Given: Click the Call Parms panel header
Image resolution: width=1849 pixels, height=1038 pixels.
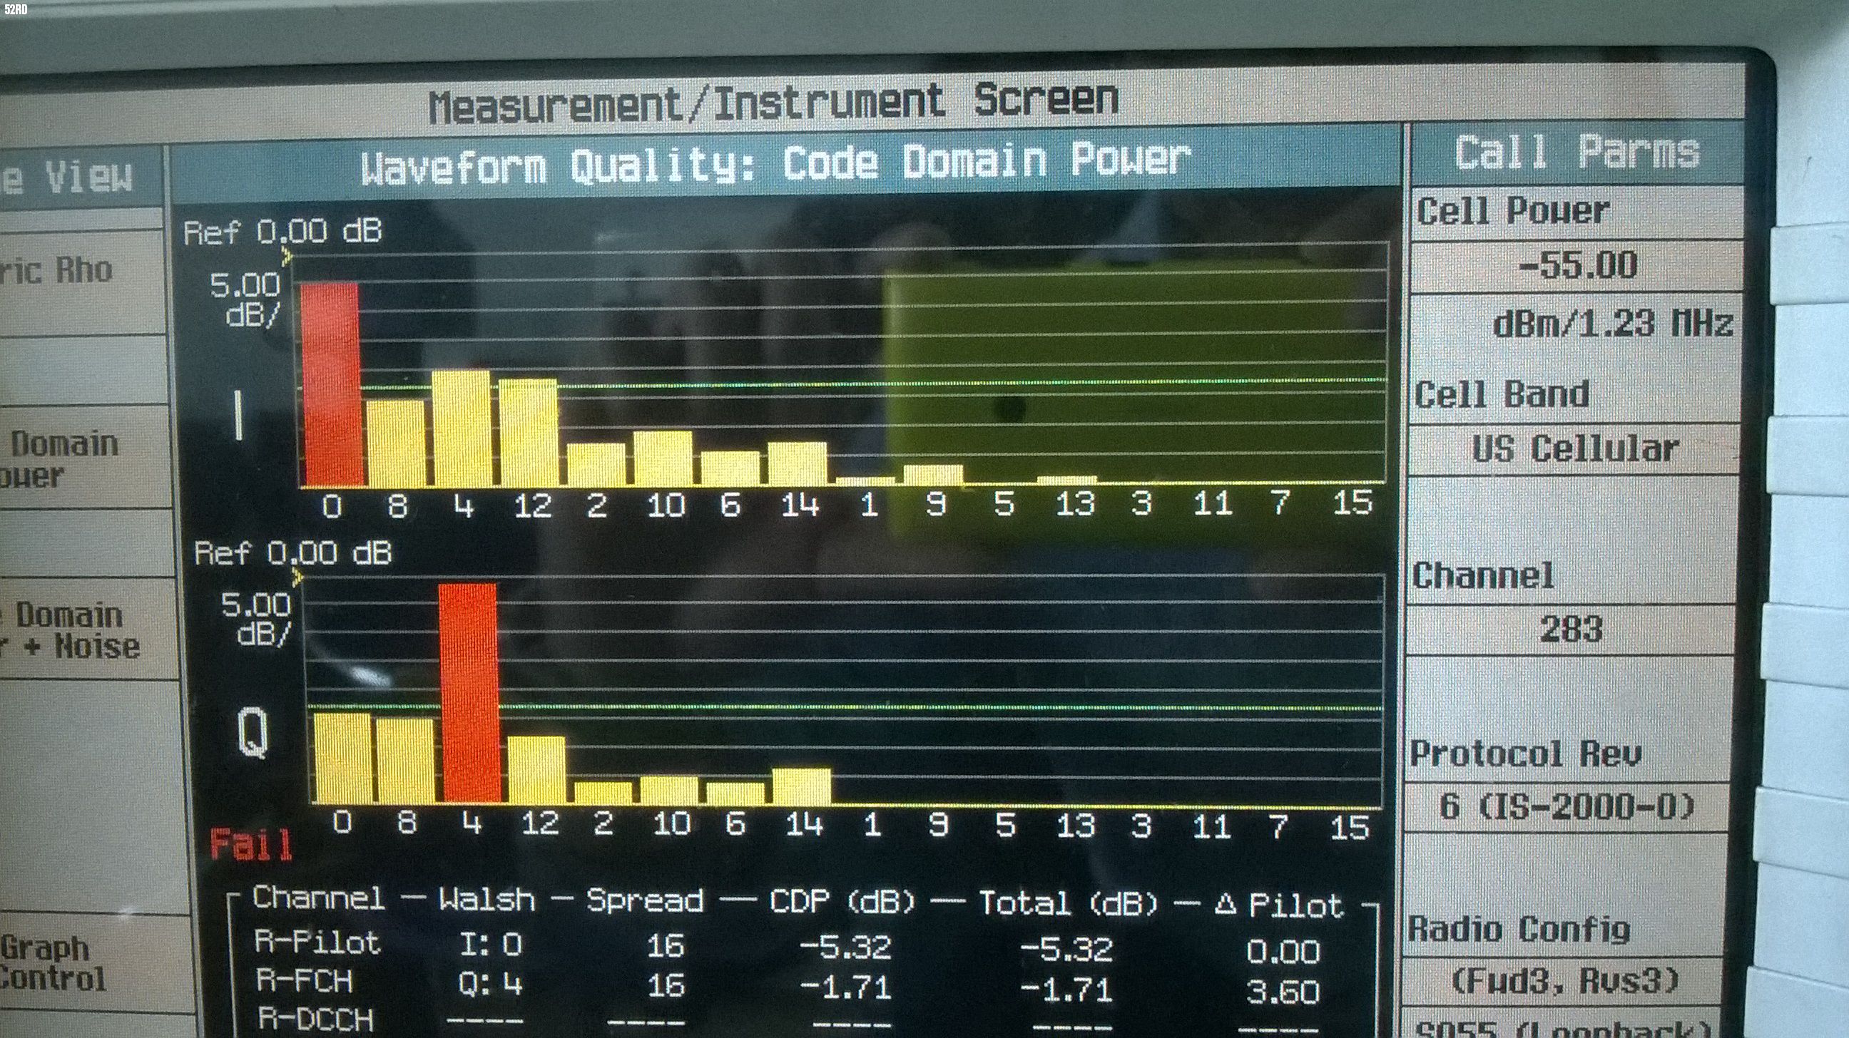Looking at the screenshot, I should click(1578, 153).
